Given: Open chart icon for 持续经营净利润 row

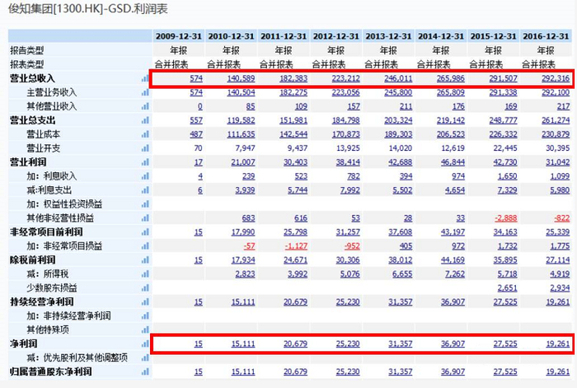Looking at the screenshot, I should point(145,302).
